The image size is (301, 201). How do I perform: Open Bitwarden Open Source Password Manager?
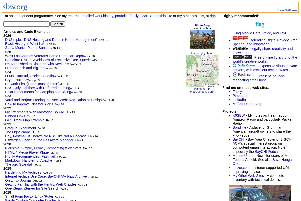pos(39,140)
